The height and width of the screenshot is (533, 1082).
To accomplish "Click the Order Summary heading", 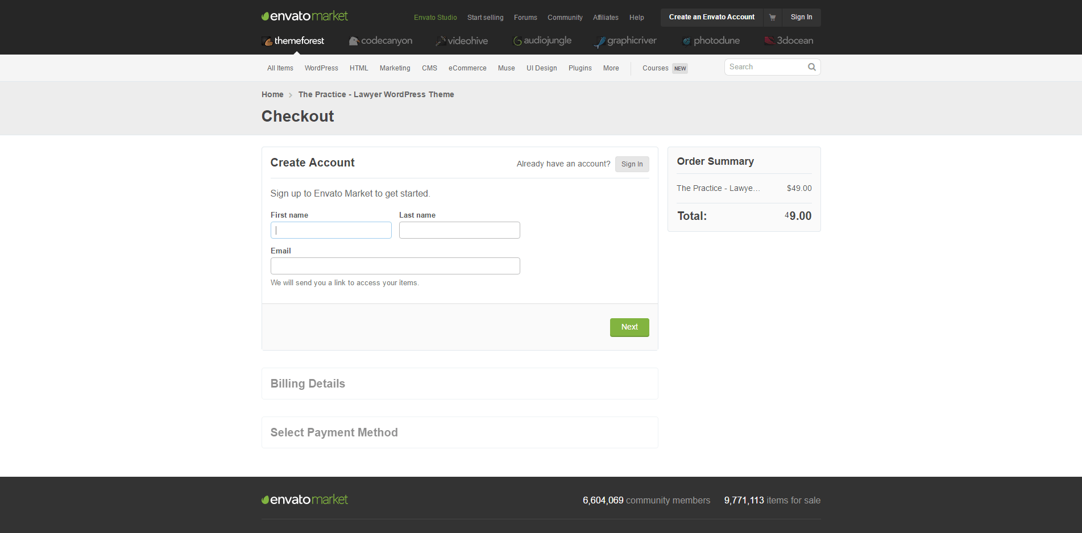I will [x=715, y=161].
